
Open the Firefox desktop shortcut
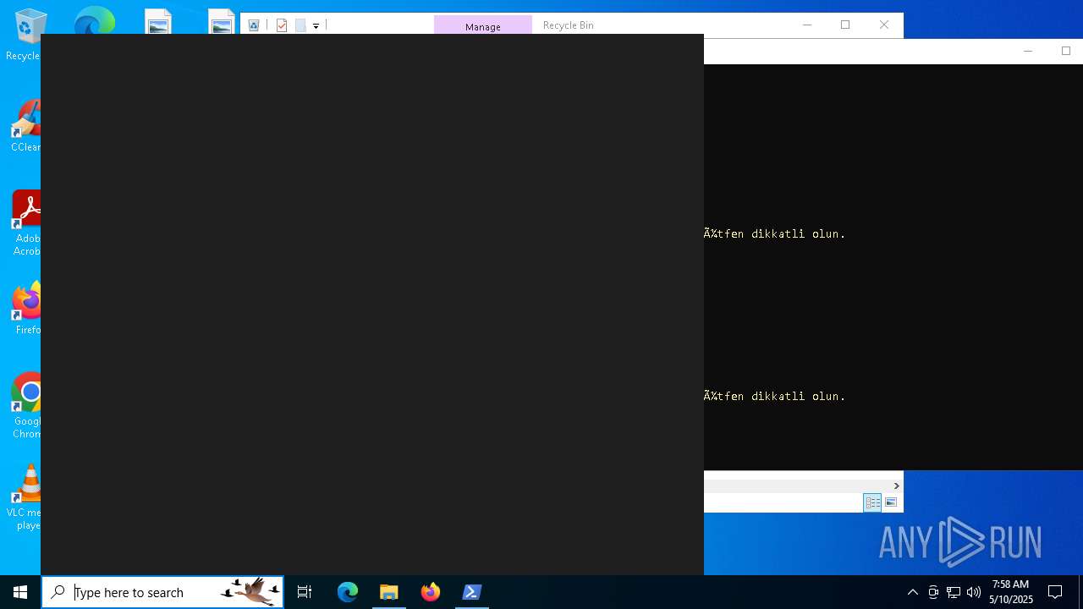tap(27, 308)
